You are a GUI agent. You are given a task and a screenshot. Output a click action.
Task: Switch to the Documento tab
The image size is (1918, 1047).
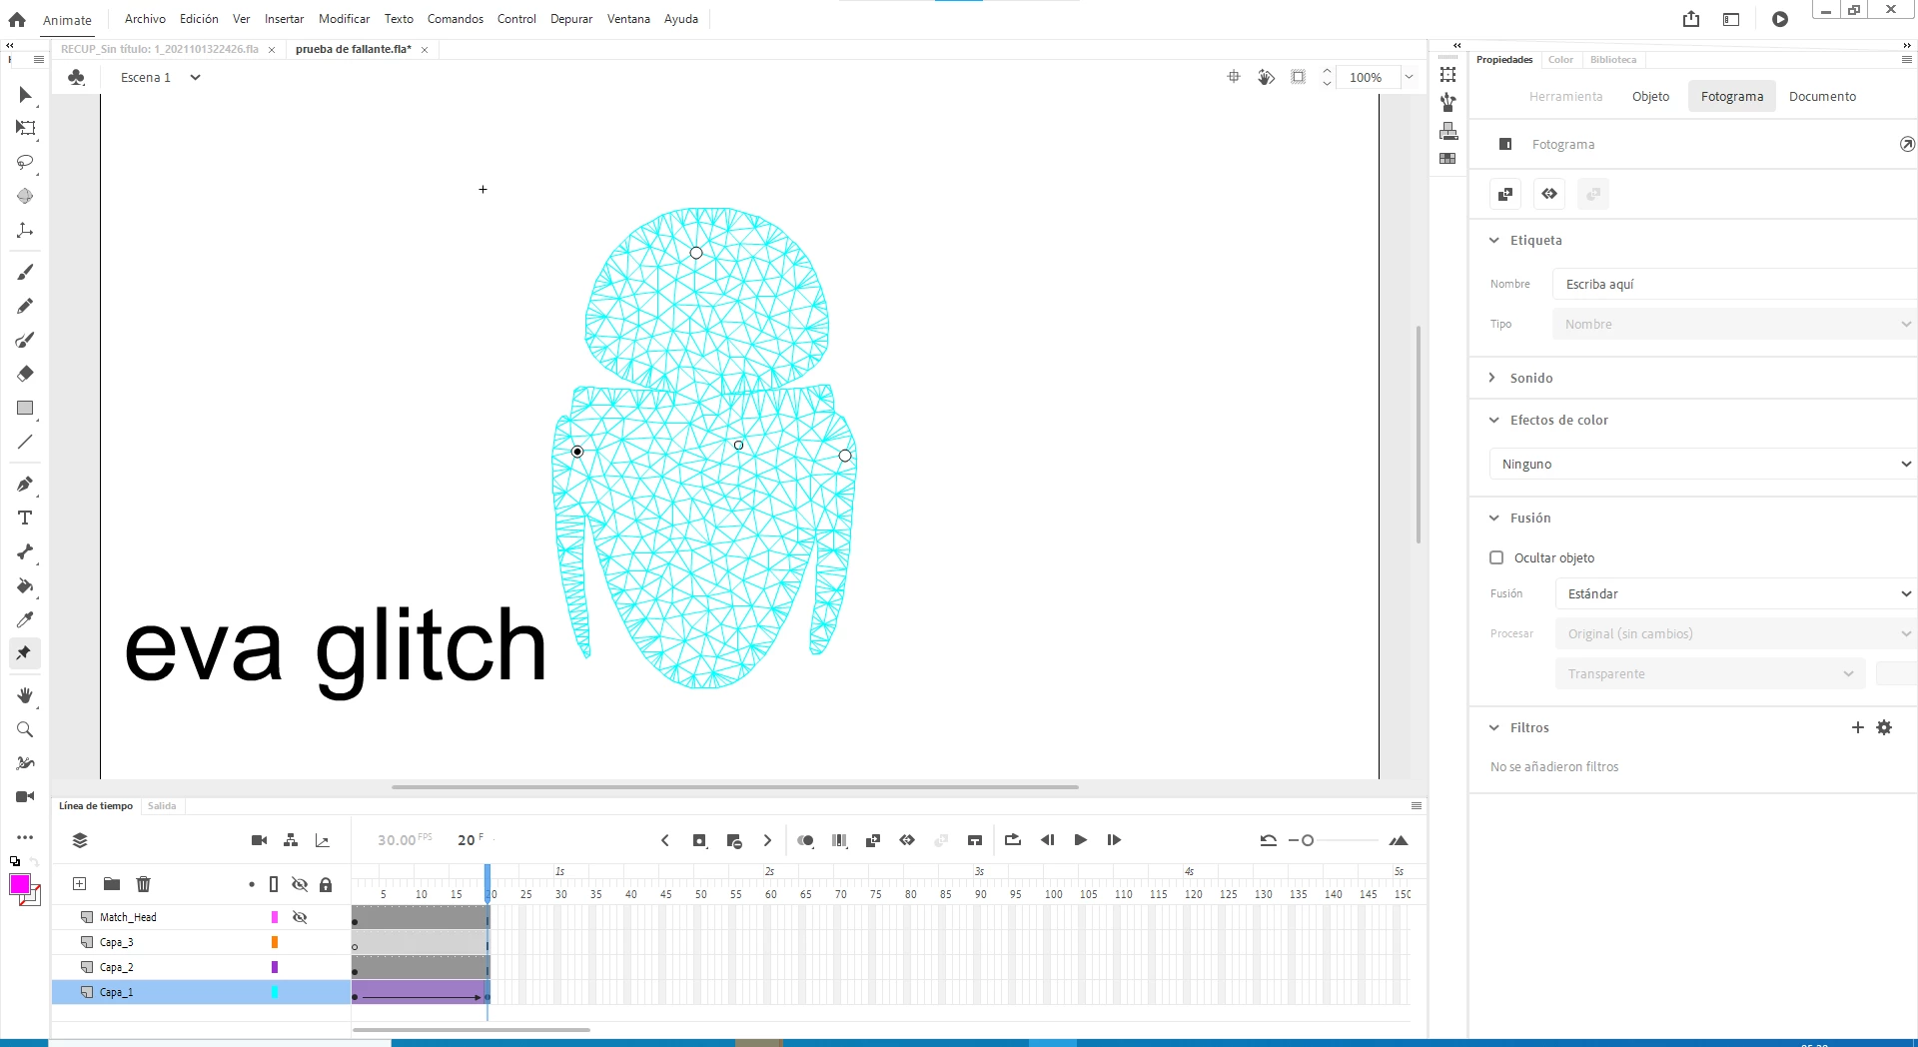point(1822,96)
